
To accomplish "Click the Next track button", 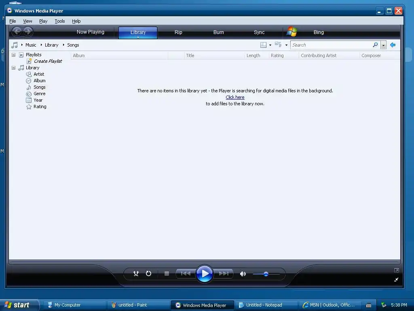I will 224,273.
